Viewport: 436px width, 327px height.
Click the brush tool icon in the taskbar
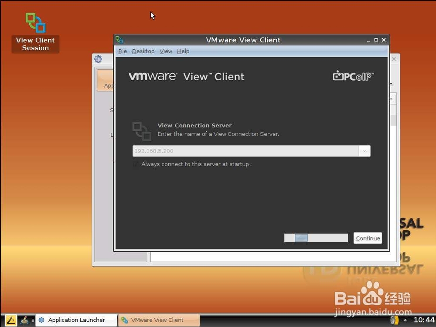pos(25,320)
